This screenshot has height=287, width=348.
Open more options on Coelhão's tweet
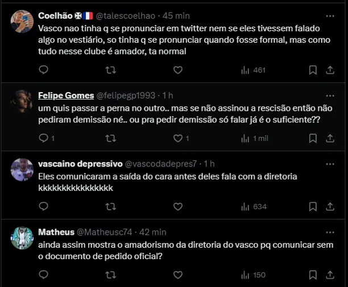click(x=330, y=15)
